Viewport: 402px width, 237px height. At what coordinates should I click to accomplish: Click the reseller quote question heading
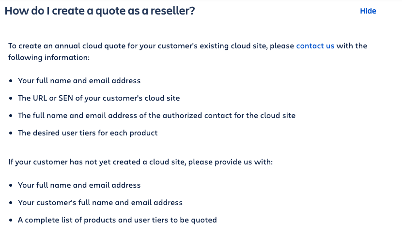(100, 11)
